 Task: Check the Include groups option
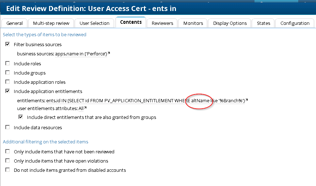click(8, 73)
